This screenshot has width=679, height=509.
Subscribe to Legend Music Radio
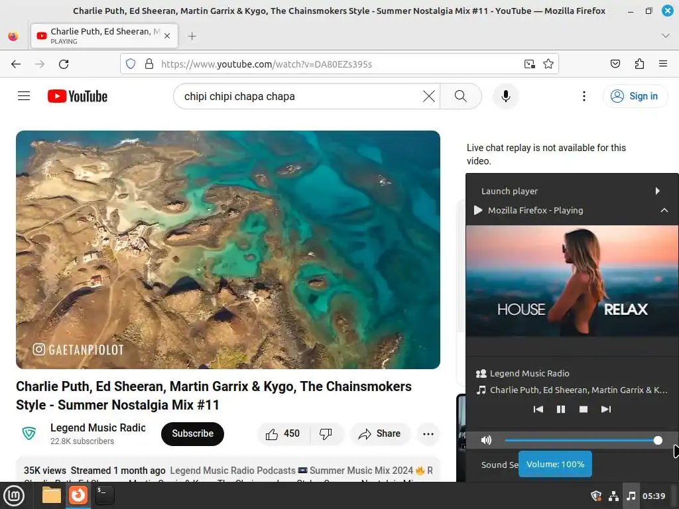(x=193, y=433)
